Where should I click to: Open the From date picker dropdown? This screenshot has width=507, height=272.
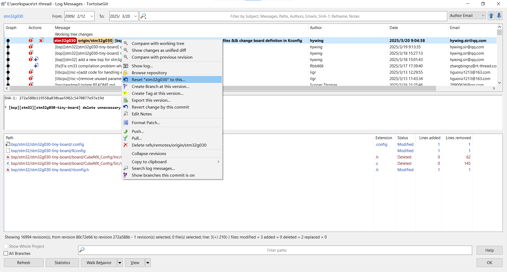(x=92, y=16)
